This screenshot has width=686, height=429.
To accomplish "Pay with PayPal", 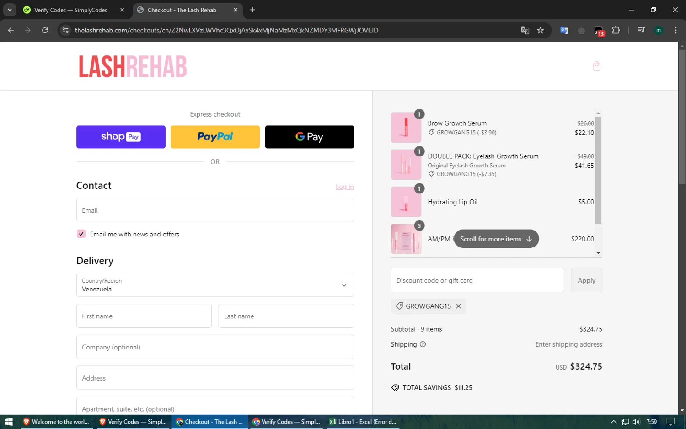I will coord(215,137).
